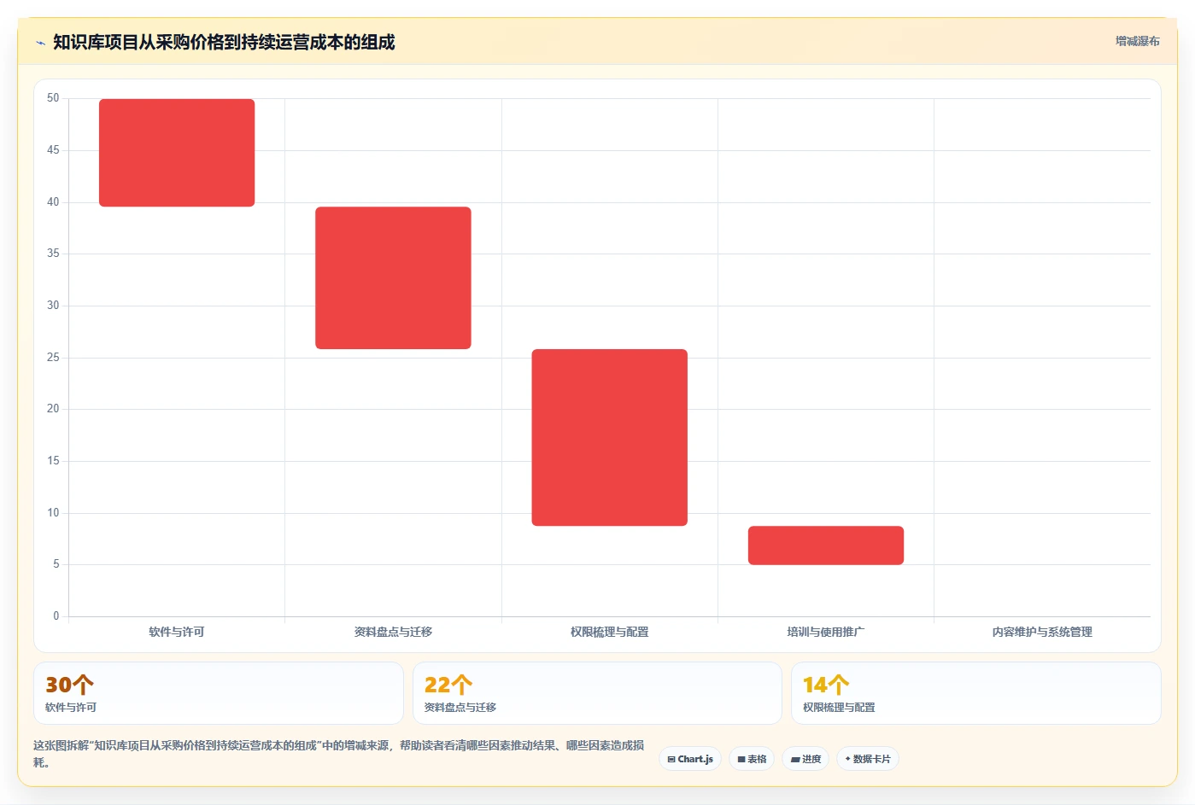This screenshot has height=805, width=1195.
Task: Click the icon inside the 进度 chip
Action: 795,759
